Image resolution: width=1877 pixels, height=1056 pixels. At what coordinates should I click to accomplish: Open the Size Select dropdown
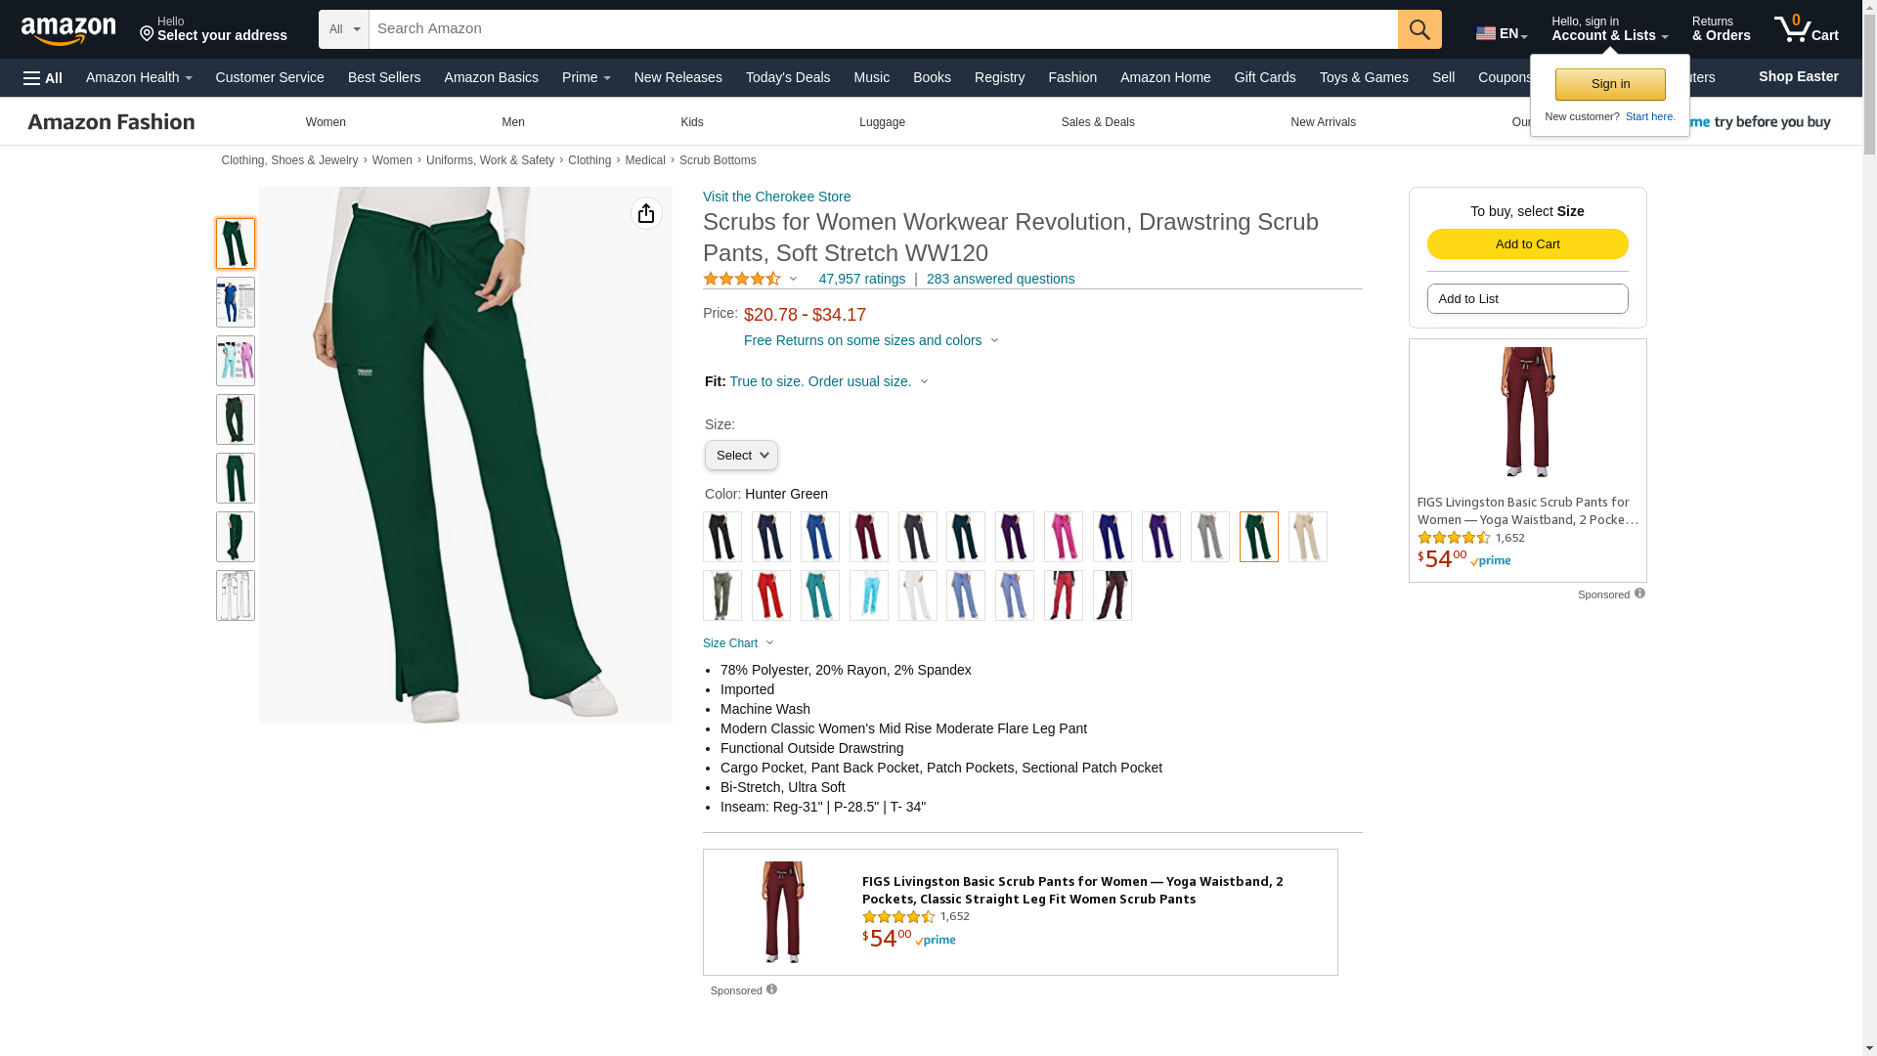(741, 456)
